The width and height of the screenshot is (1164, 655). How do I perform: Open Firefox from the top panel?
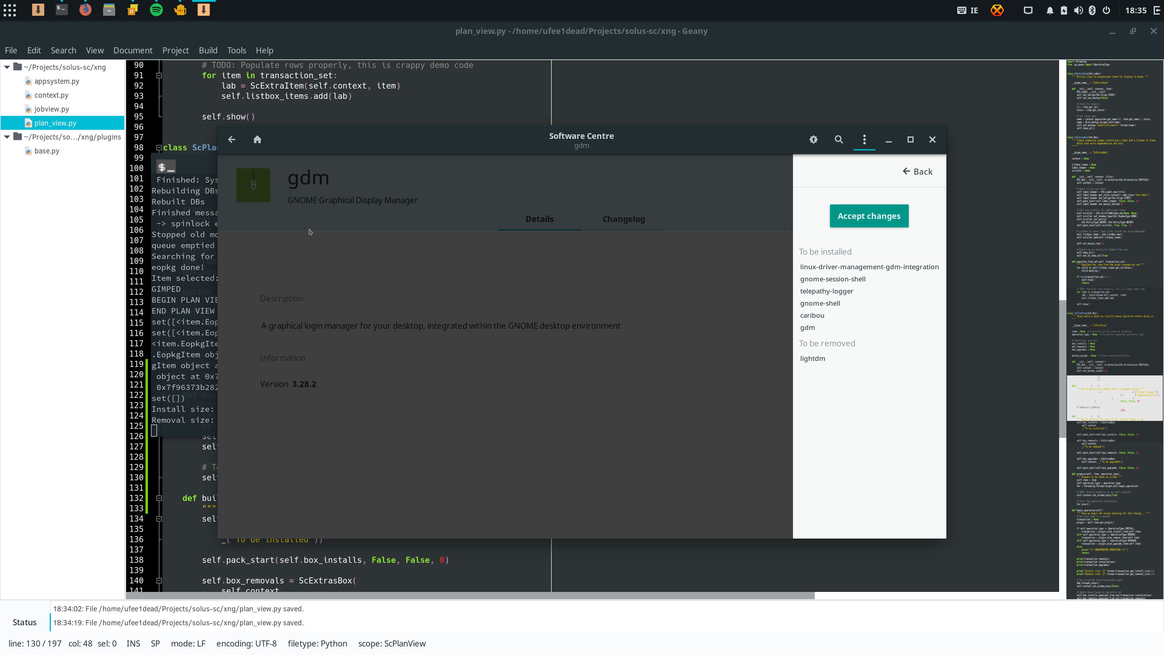click(x=85, y=9)
